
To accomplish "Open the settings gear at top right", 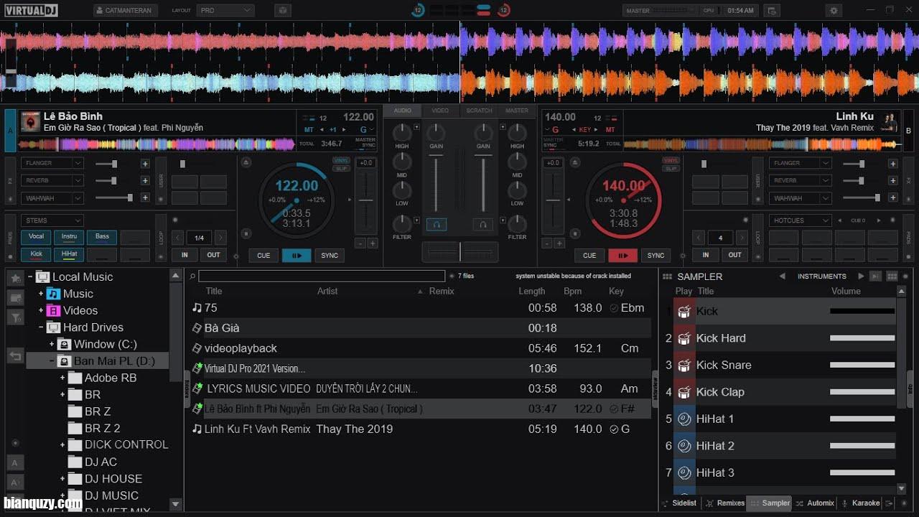I will [833, 11].
